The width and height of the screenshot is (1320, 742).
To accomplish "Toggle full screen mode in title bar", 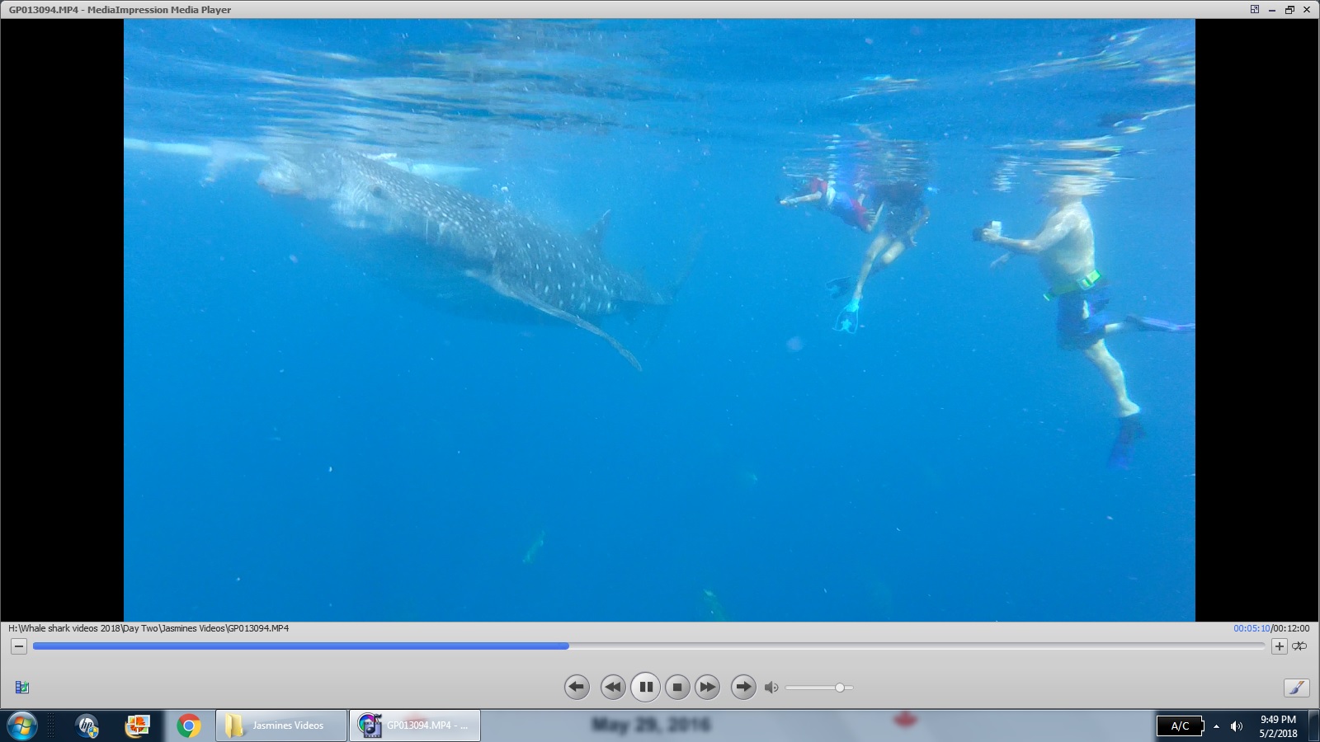I will (1255, 10).
